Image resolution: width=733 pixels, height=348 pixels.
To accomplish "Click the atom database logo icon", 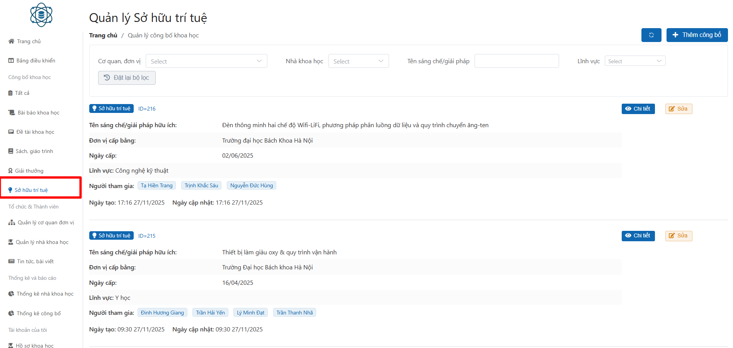I will point(41,15).
